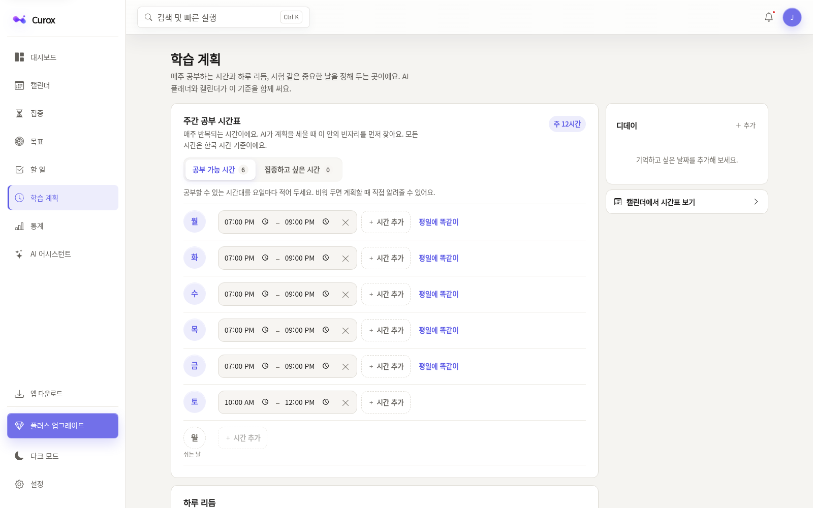Click the 주 12시간 badge
Viewport: 813px width, 508px height.
(567, 124)
